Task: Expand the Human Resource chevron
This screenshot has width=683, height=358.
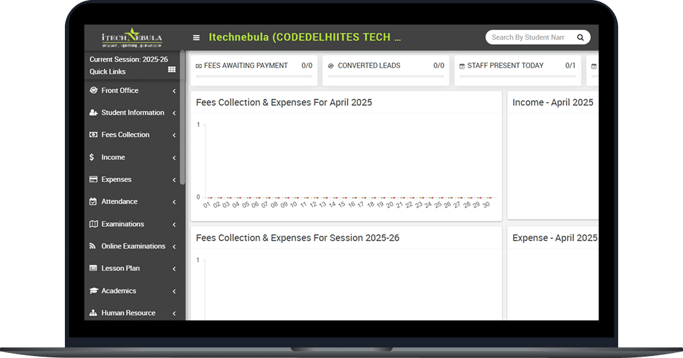Action: (x=174, y=313)
